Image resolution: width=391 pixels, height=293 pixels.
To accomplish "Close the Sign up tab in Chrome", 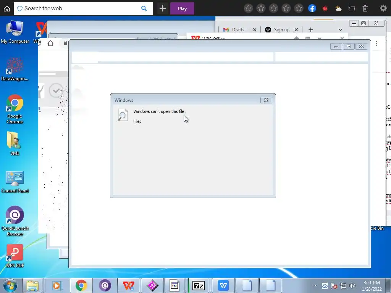I will tap(296, 30).
